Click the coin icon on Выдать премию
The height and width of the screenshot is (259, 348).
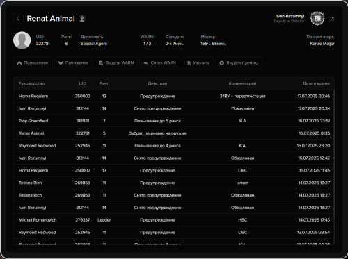(222, 63)
